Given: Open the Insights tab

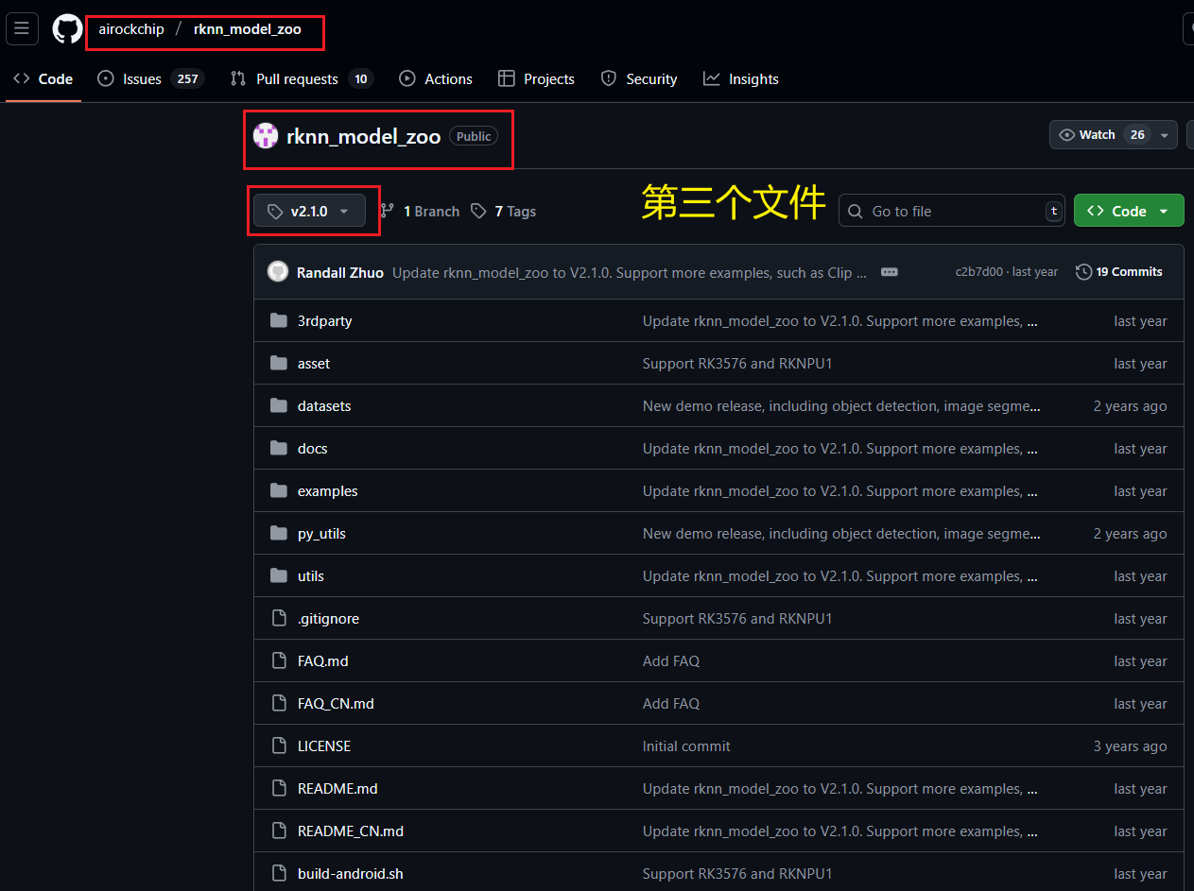Looking at the screenshot, I should pos(741,79).
